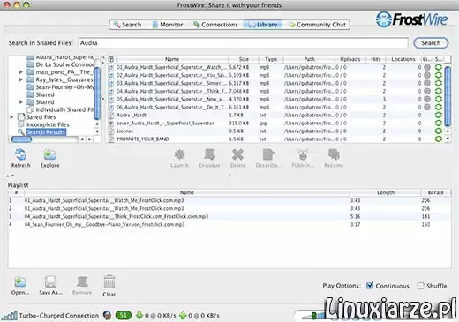Image resolution: width=459 pixels, height=322 pixels.
Task: Enable the Shuffle checkbox
Action: coord(420,286)
